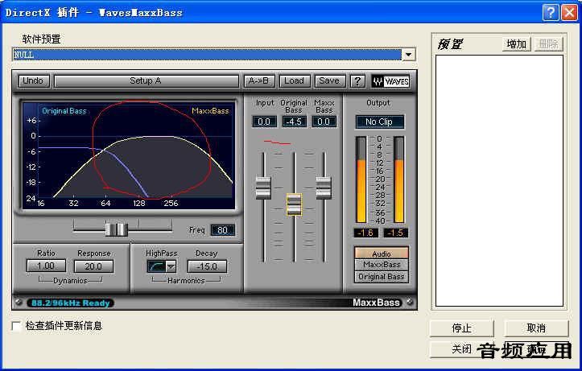Screen dimensions: 582x371
Task: Click the 停止 button
Action: (462, 328)
